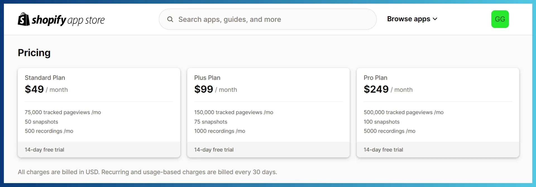Click the $99 / month price
This screenshot has height=187, width=536.
click(x=215, y=89)
